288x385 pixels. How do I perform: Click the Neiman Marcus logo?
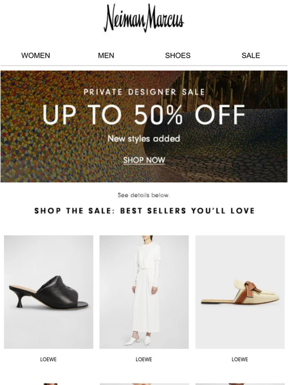(x=144, y=18)
